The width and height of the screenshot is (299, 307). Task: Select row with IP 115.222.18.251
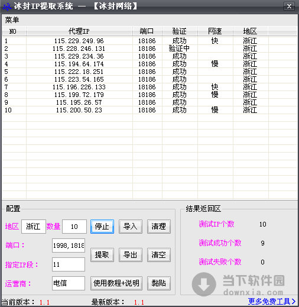tap(149, 72)
